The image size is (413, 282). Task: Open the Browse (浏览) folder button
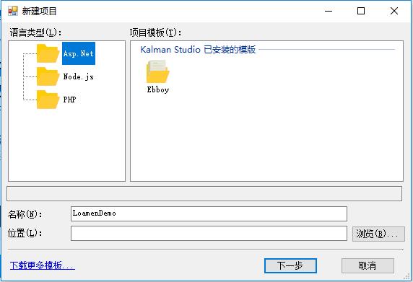tap(378, 234)
